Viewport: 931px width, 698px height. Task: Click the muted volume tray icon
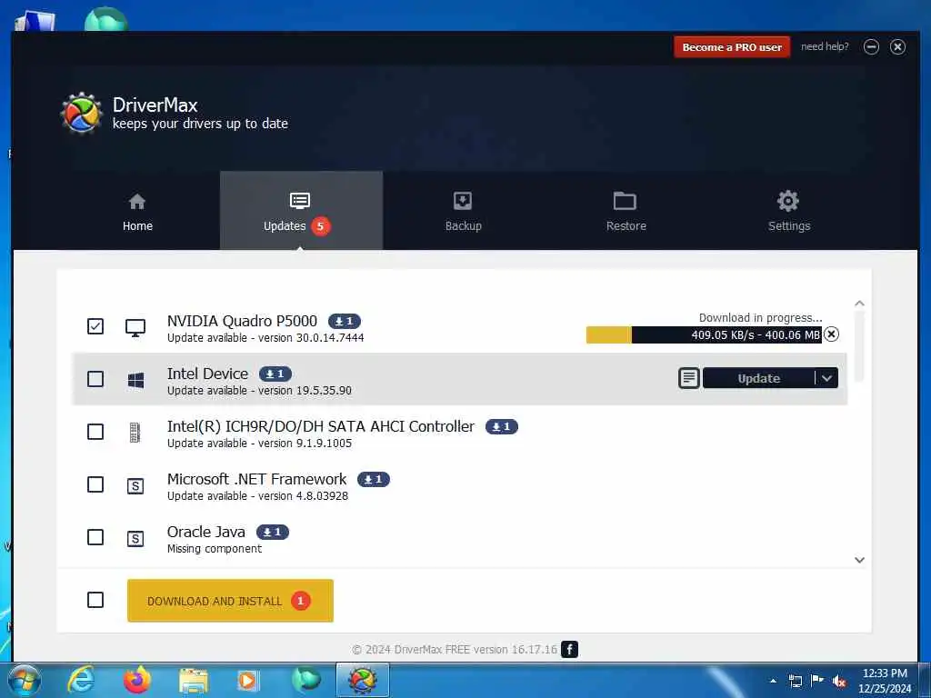[x=839, y=682]
